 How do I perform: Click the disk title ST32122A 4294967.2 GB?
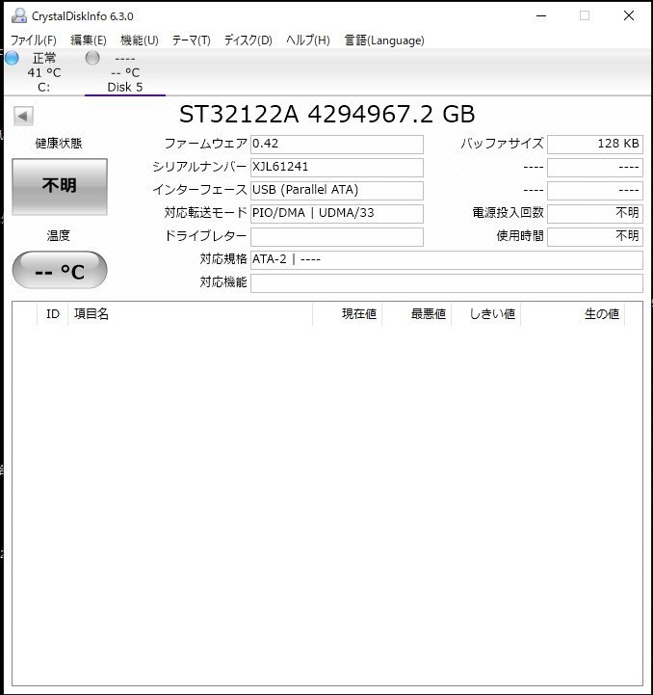coord(326,115)
